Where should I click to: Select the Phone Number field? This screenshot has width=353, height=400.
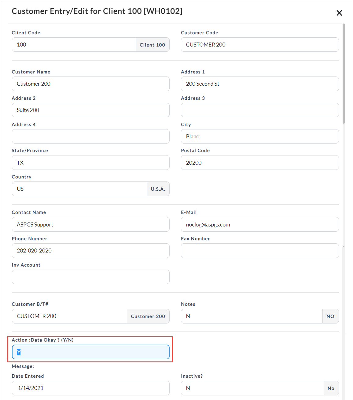90,251
